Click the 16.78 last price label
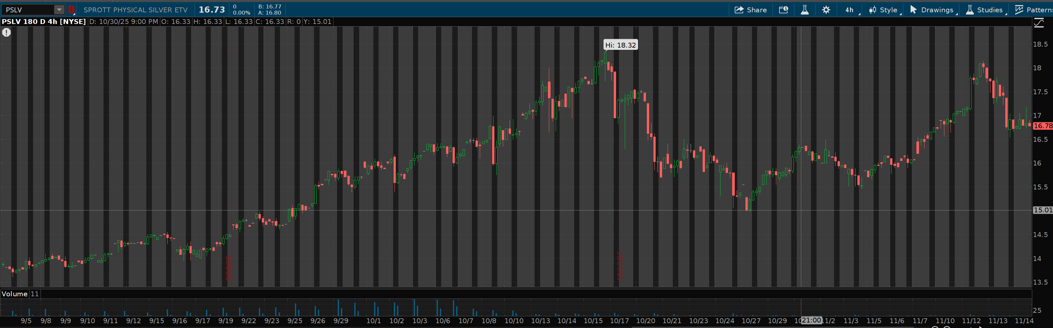This screenshot has width=1053, height=328. point(1043,126)
